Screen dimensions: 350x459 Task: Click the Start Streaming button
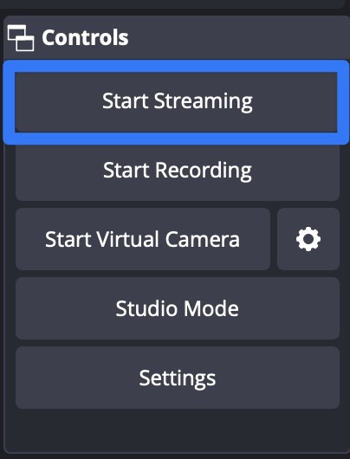pos(176,102)
